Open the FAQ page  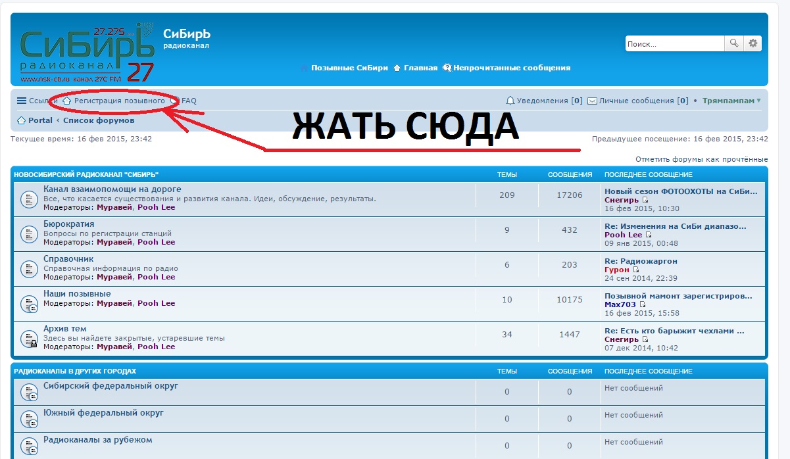point(189,101)
